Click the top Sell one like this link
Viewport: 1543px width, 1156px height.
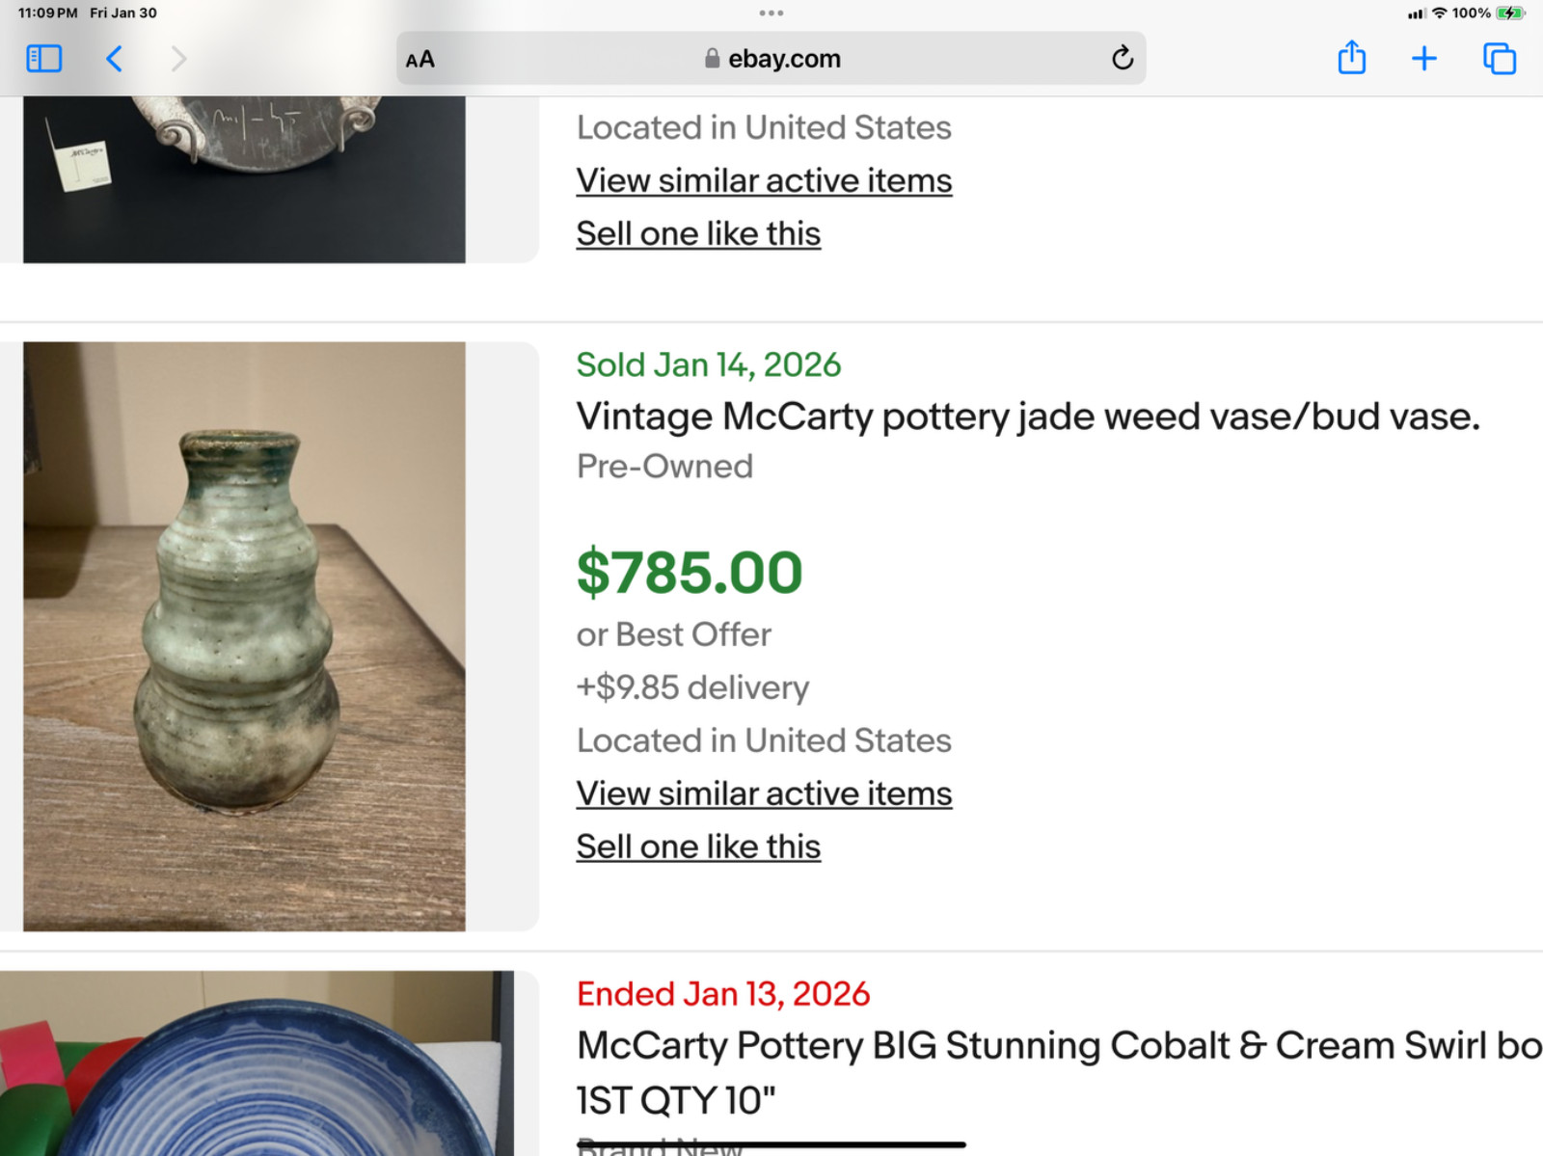(x=698, y=233)
